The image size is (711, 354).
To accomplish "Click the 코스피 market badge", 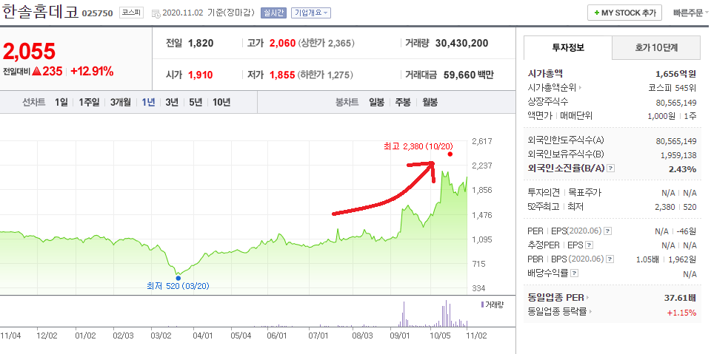I will (x=132, y=13).
